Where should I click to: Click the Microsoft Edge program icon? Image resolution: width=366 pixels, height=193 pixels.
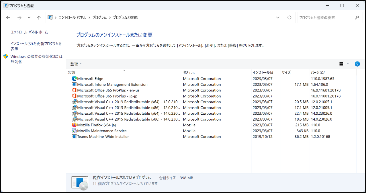[x=74, y=79]
